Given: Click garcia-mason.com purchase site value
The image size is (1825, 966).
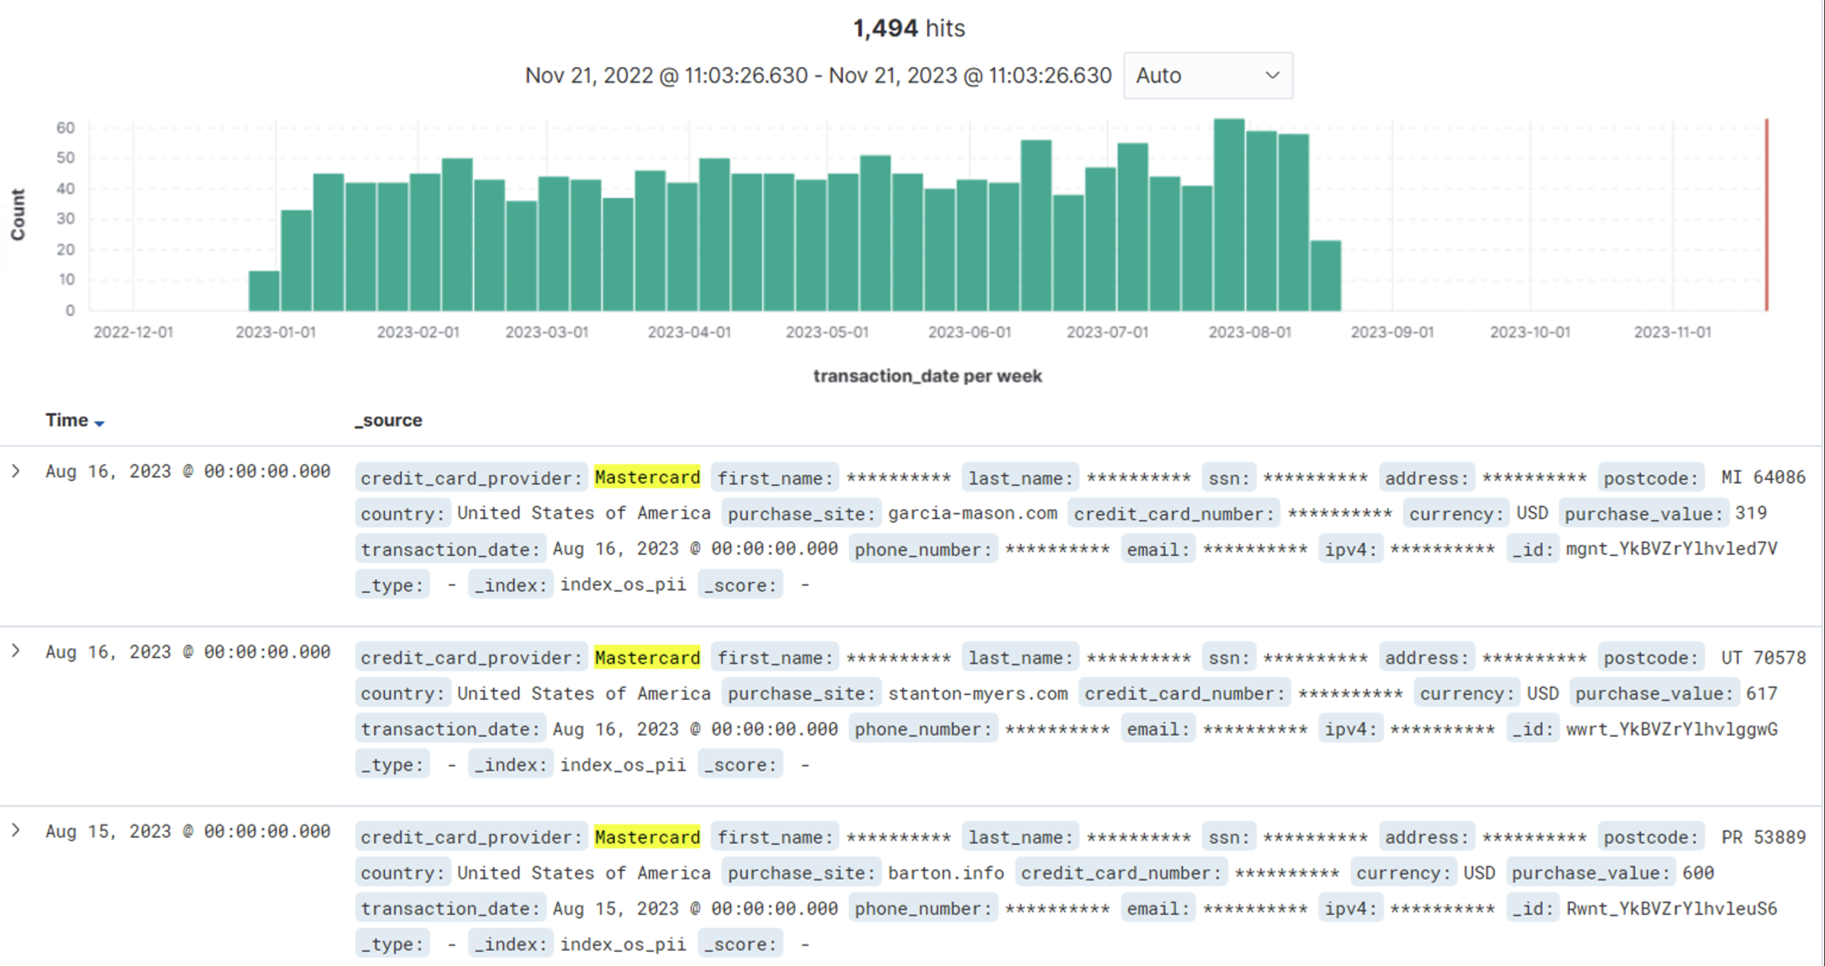Looking at the screenshot, I should (x=972, y=513).
